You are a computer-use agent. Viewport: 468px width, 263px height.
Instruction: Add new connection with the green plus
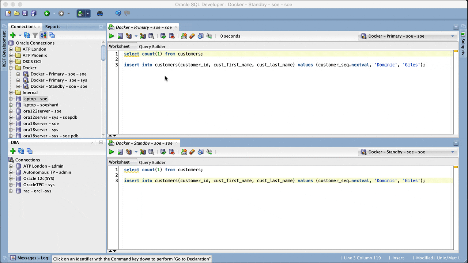point(13,35)
